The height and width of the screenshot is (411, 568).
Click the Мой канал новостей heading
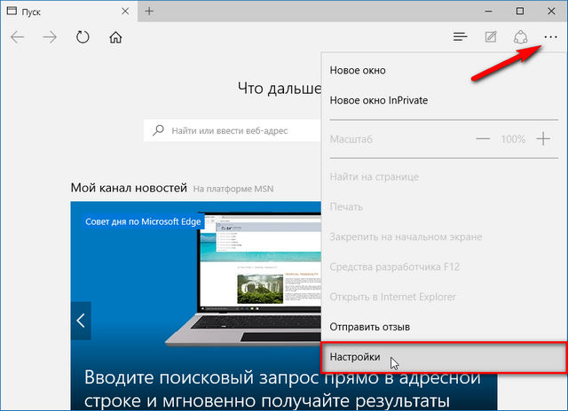(x=129, y=188)
